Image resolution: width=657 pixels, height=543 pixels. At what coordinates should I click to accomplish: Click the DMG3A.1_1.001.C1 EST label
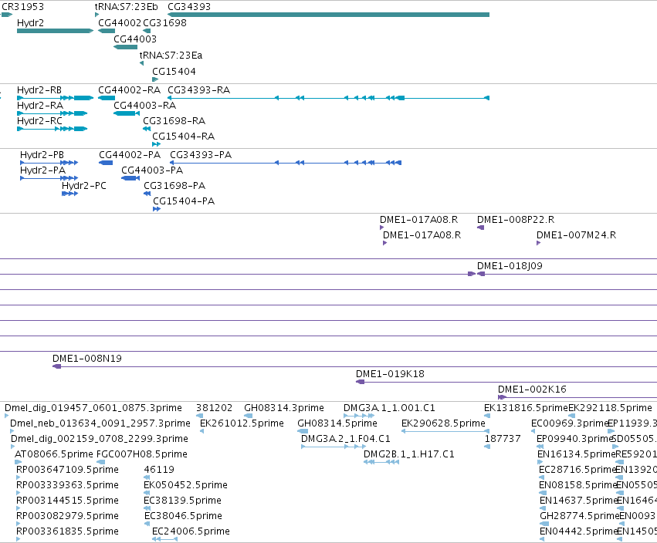click(389, 408)
